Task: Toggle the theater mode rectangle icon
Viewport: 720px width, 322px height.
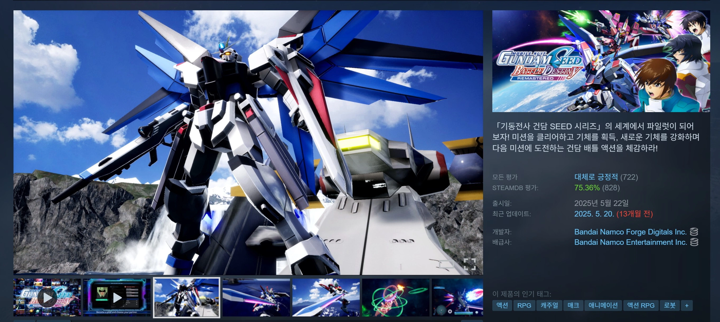Action: coord(446,264)
